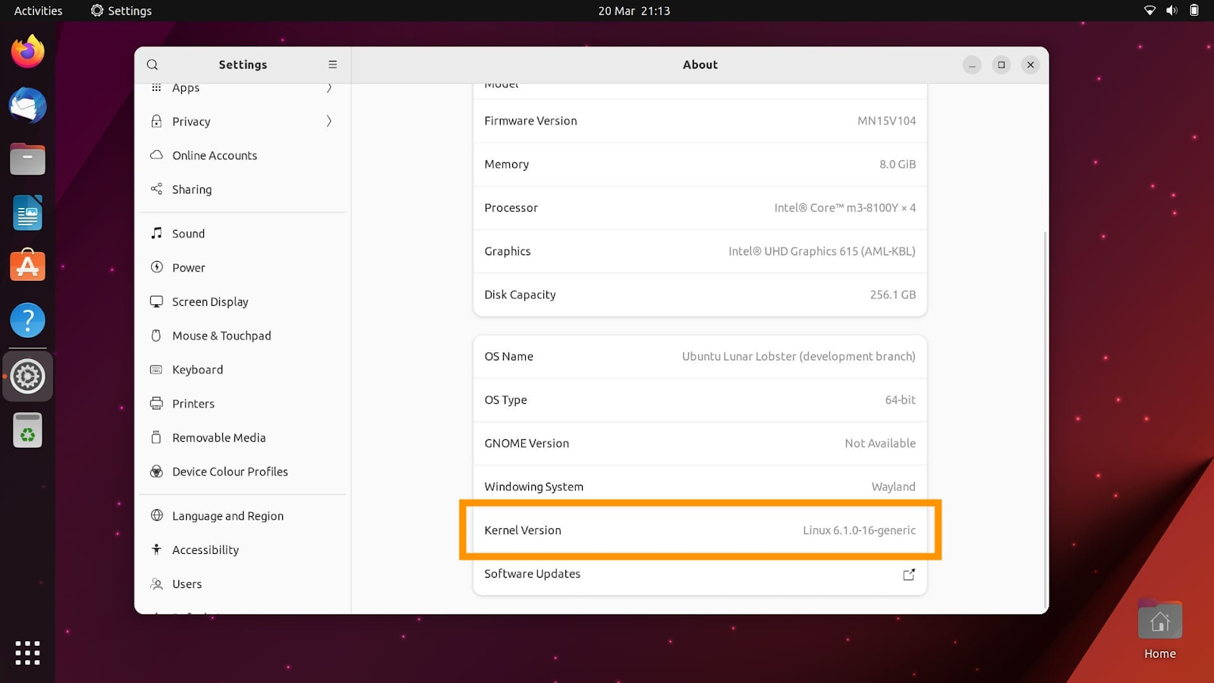Open the system status menu via volume icon
Screen dimensions: 1214x683
click(1172, 11)
